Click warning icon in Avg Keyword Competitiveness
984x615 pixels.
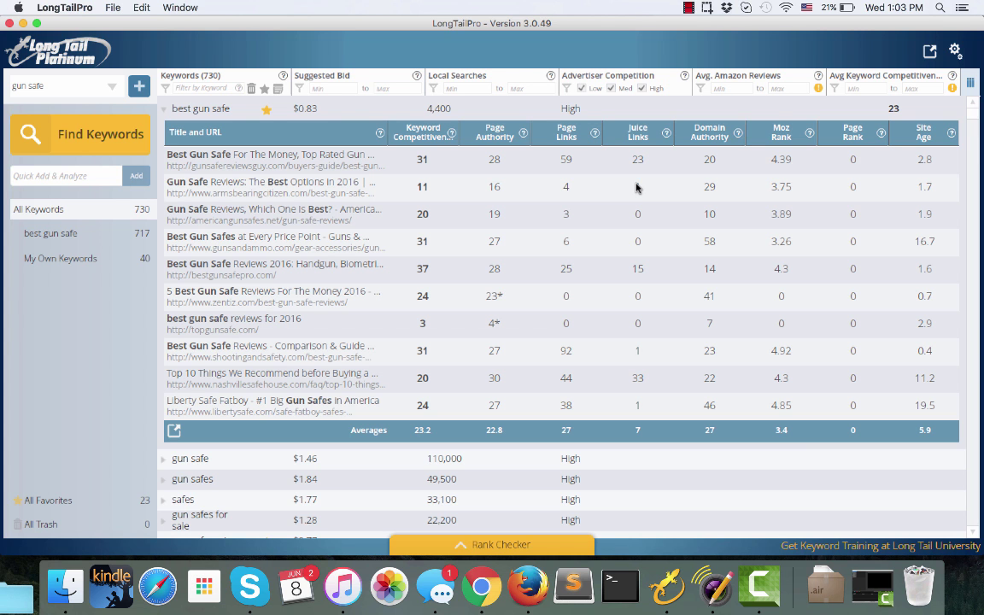[952, 89]
